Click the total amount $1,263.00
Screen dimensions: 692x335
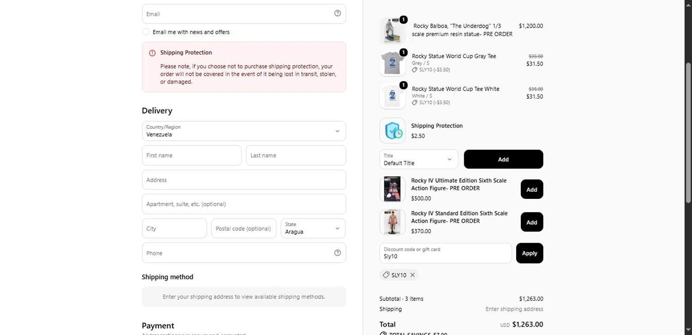pos(528,324)
